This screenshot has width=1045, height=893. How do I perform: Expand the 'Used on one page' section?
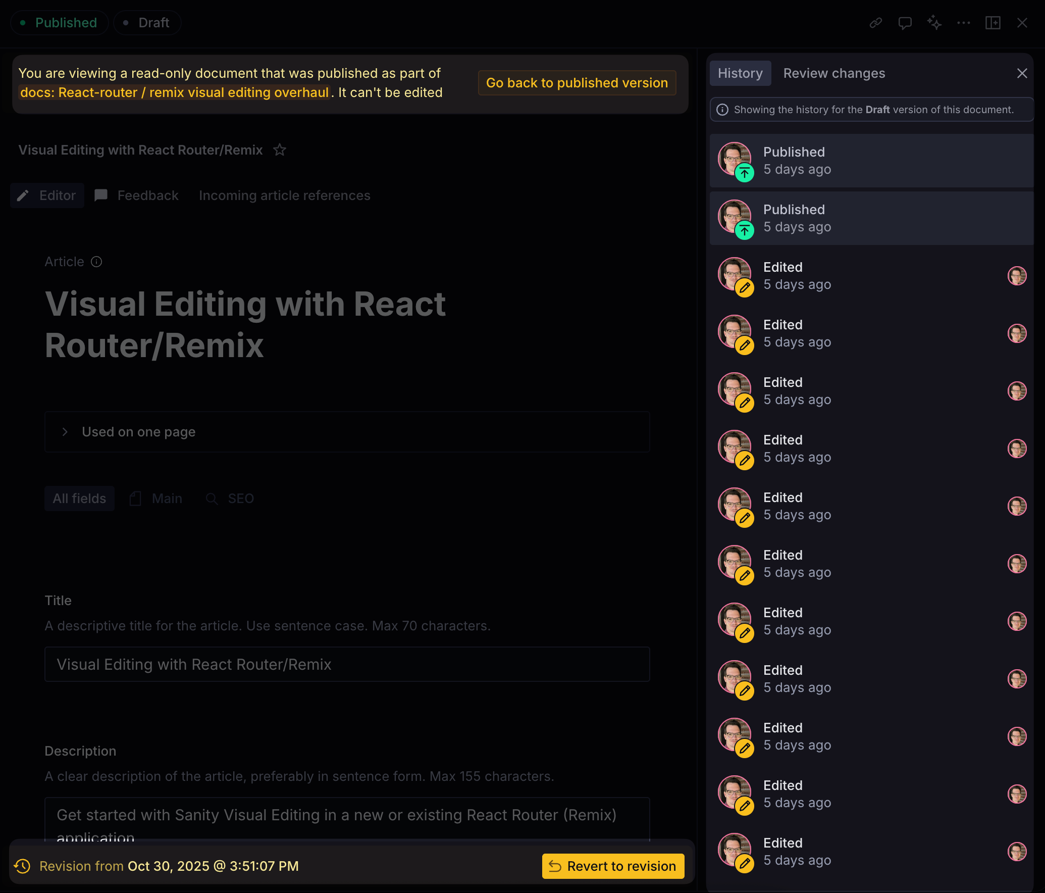pos(347,432)
